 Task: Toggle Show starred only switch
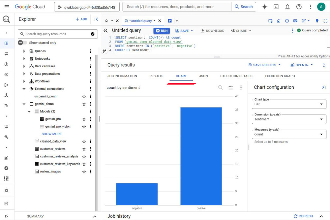22,43
